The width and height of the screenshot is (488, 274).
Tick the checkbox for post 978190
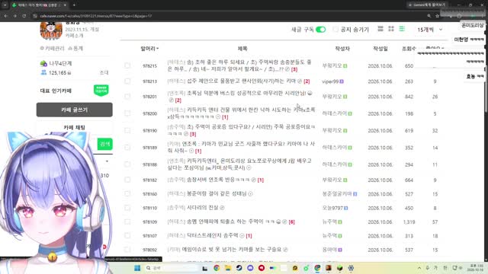tap(127, 130)
